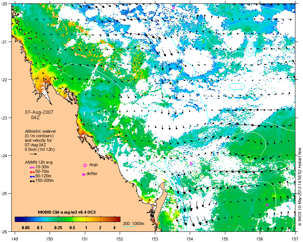The height and width of the screenshot is (242, 303).
Task: Select the red 50-70m ANMN arrow
Action: [32, 172]
